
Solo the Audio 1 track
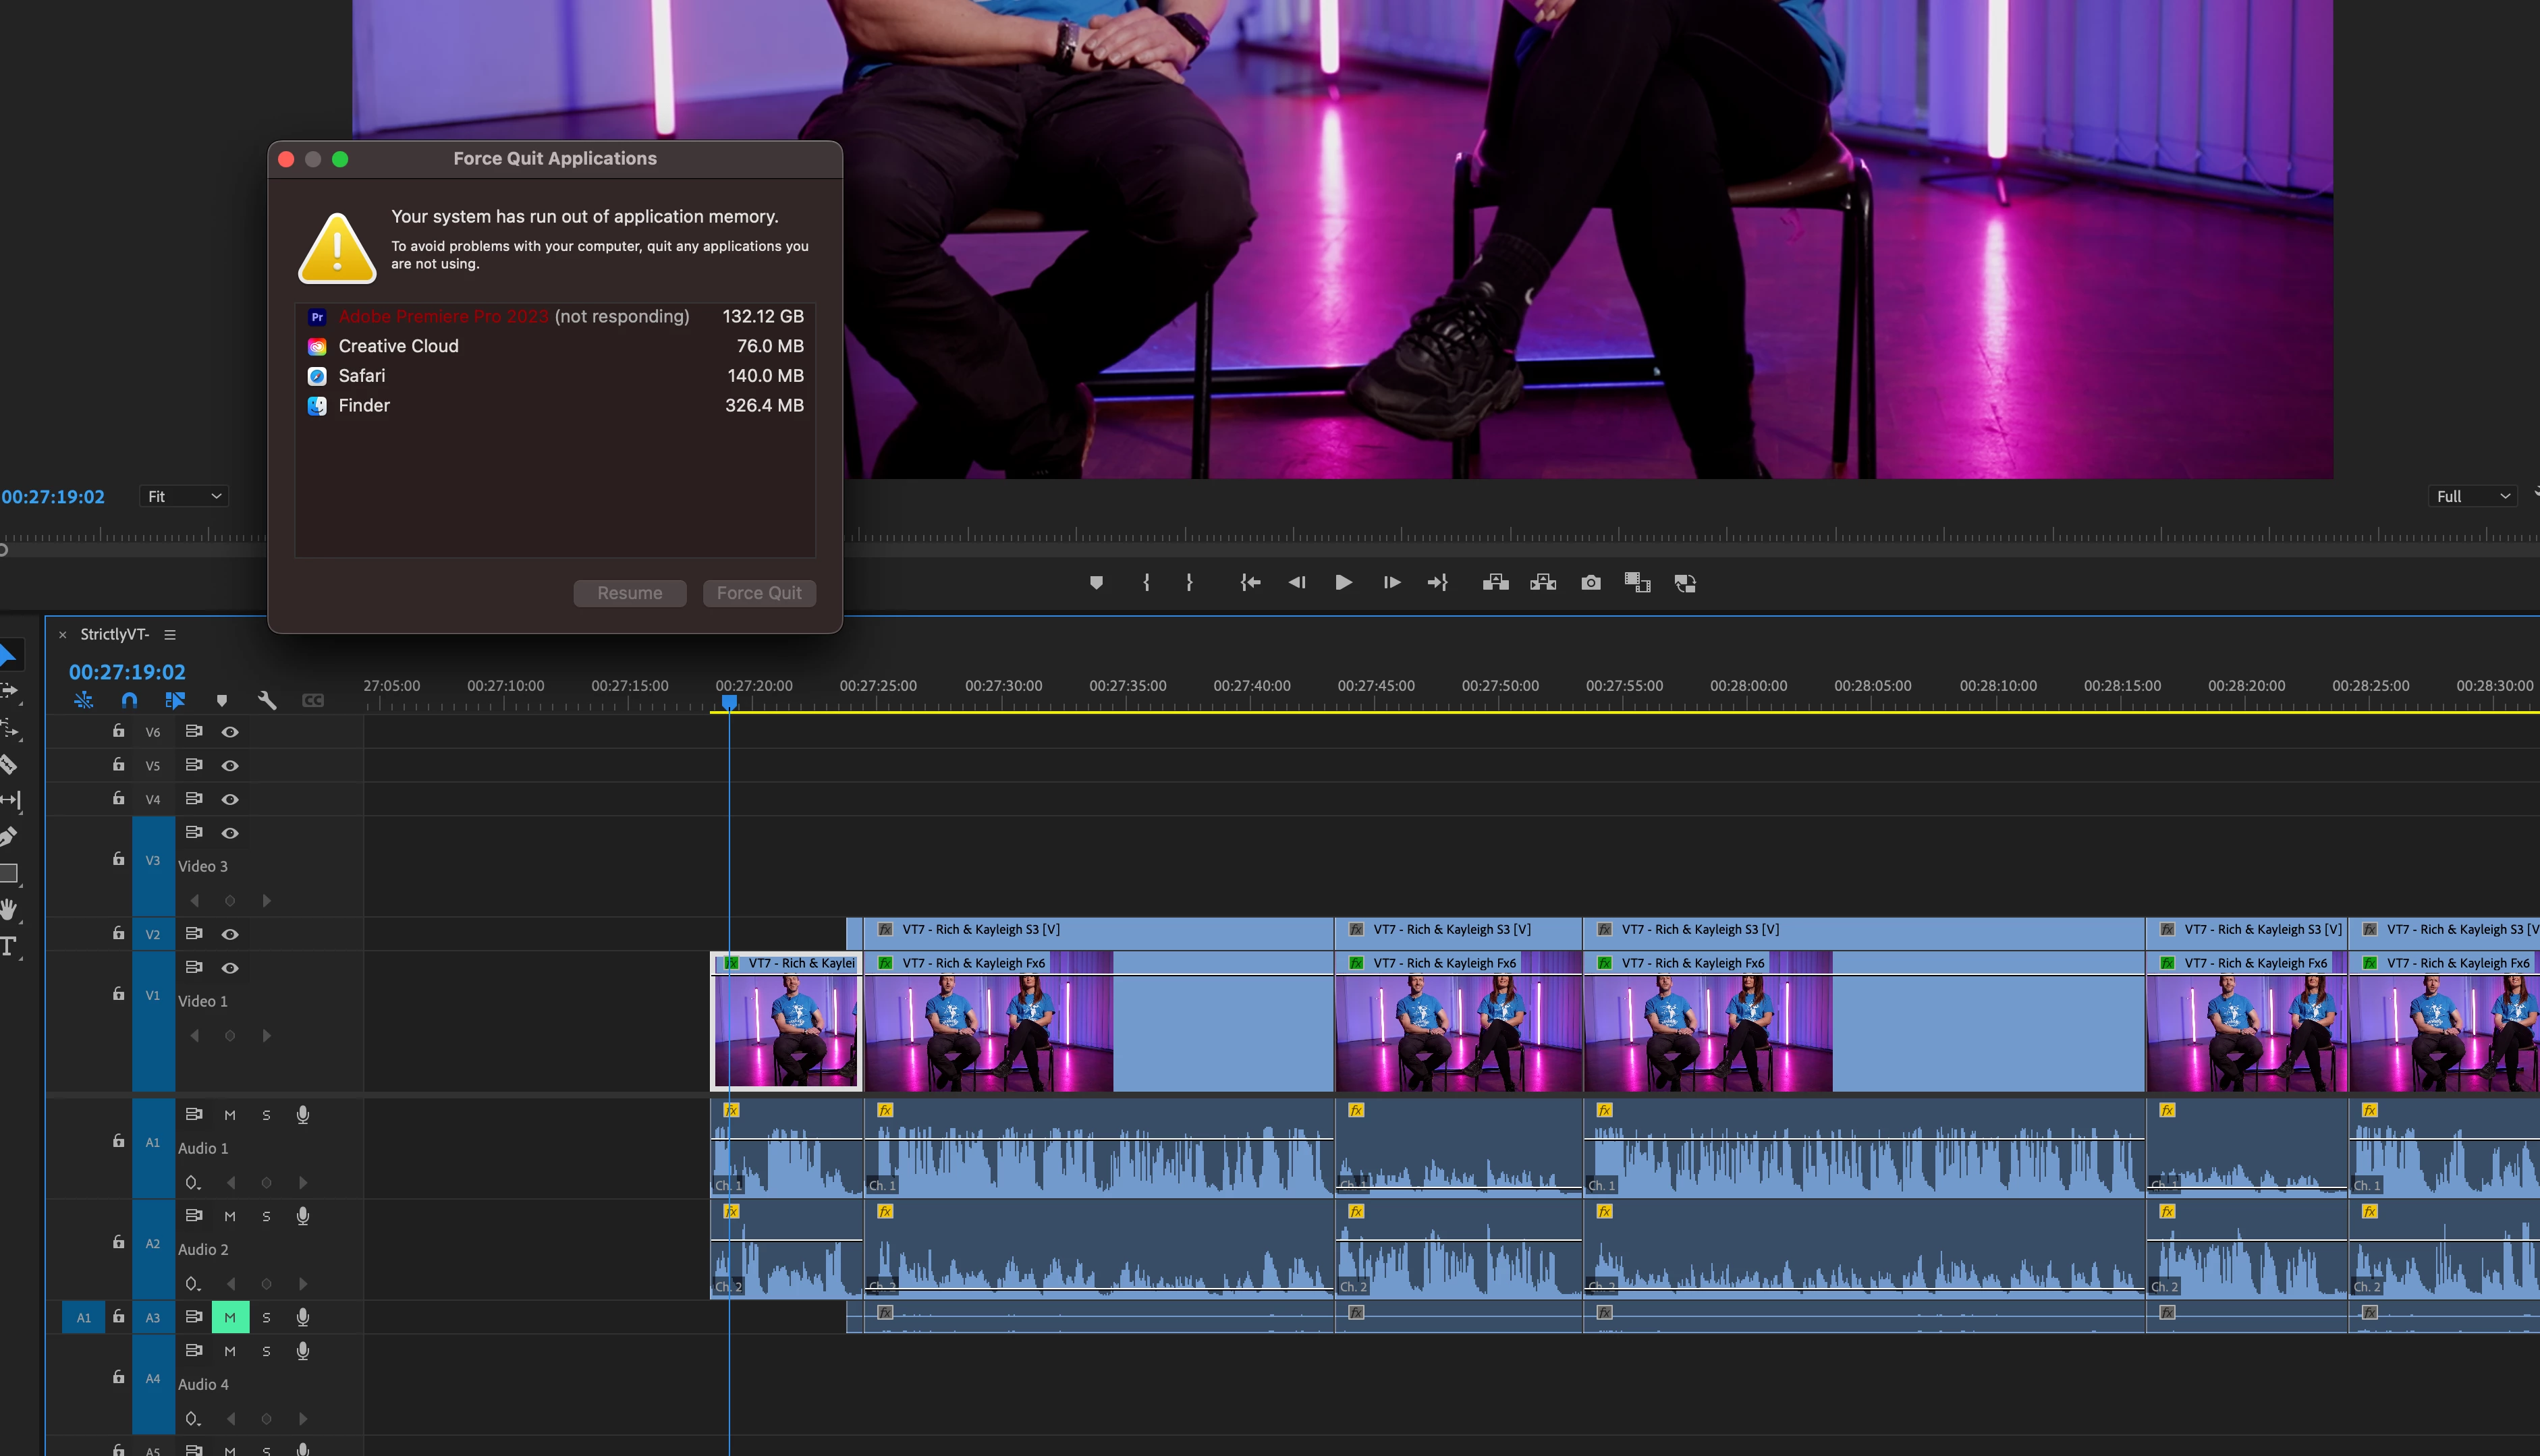[x=266, y=1115]
